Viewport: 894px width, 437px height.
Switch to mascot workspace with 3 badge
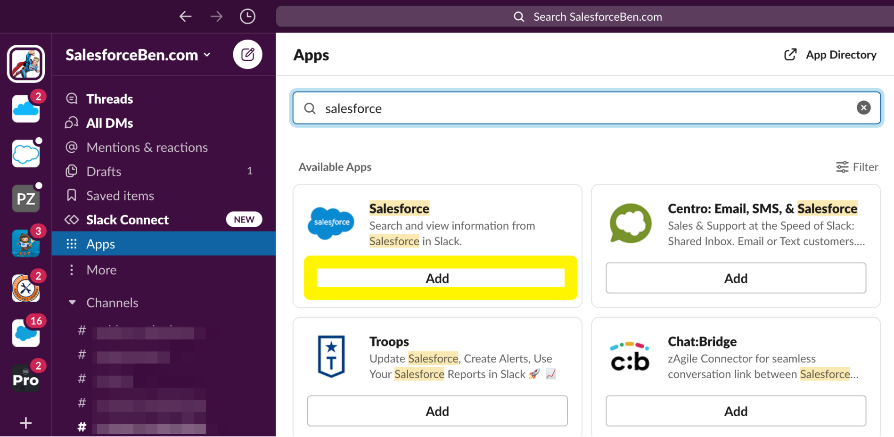[26, 243]
